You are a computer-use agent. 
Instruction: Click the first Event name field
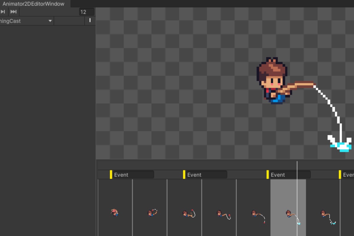pyautogui.click(x=134, y=175)
